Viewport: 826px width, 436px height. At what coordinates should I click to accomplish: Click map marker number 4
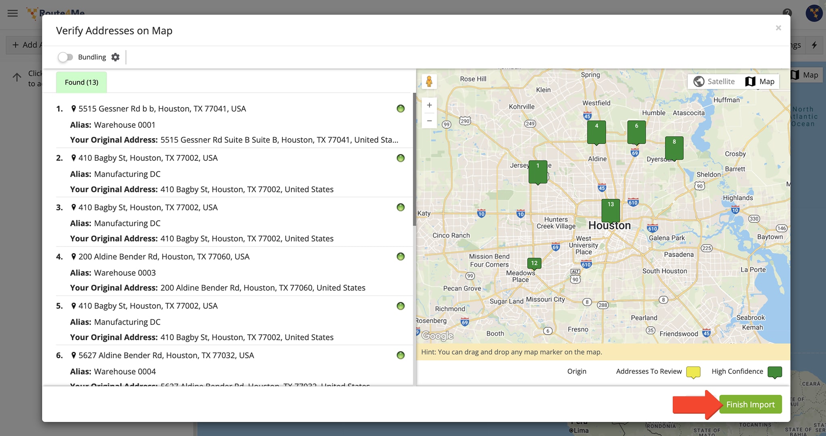click(x=597, y=133)
